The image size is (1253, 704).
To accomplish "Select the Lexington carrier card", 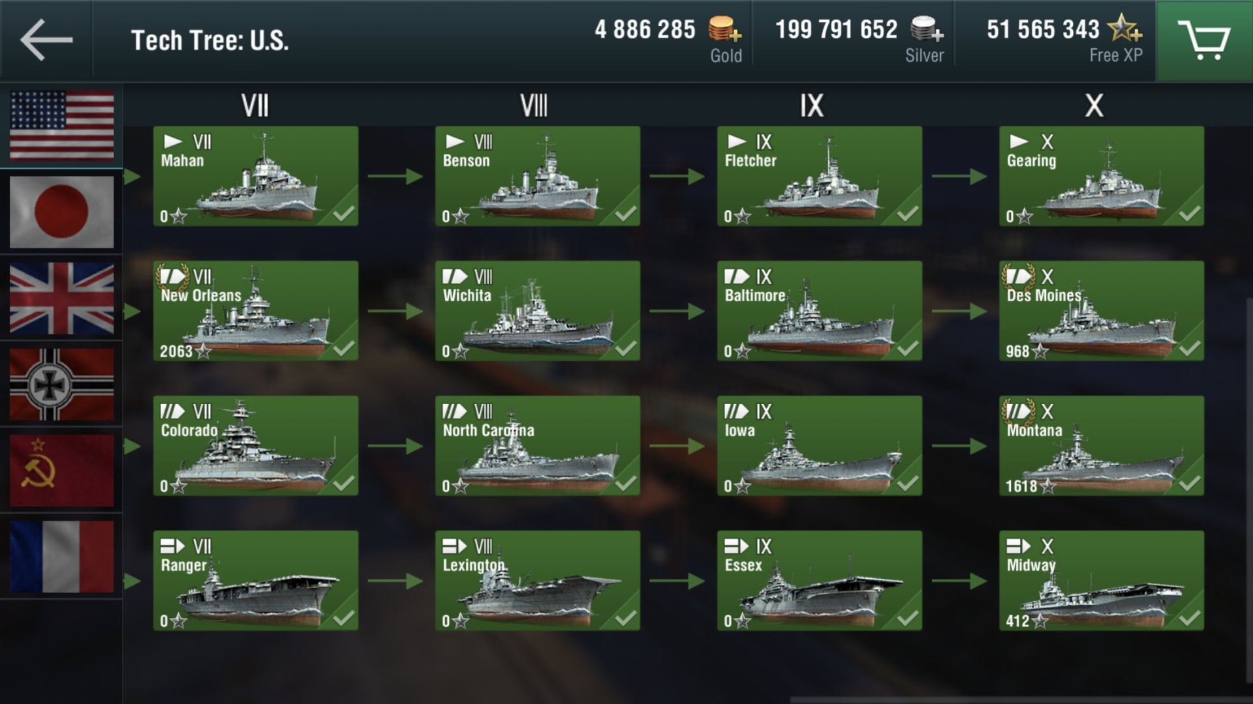I will coord(538,581).
